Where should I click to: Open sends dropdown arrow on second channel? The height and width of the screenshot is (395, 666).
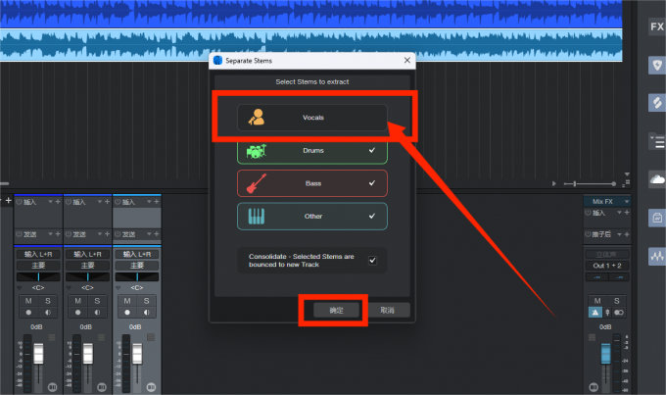(99, 234)
